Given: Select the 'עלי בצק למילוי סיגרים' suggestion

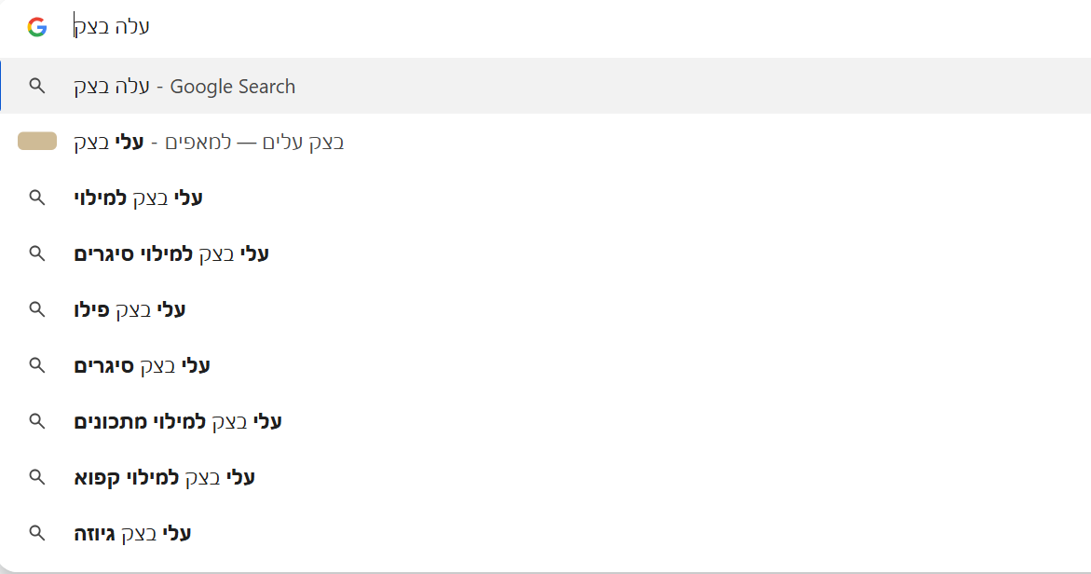Looking at the screenshot, I should tap(171, 253).
